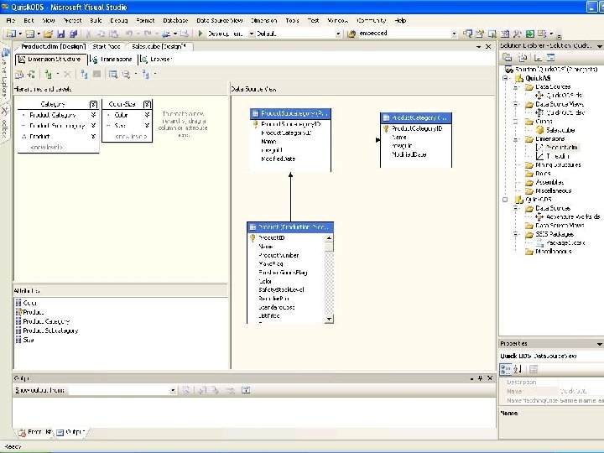The width and height of the screenshot is (604, 453).
Task: Open the Database menu
Action: (175, 19)
